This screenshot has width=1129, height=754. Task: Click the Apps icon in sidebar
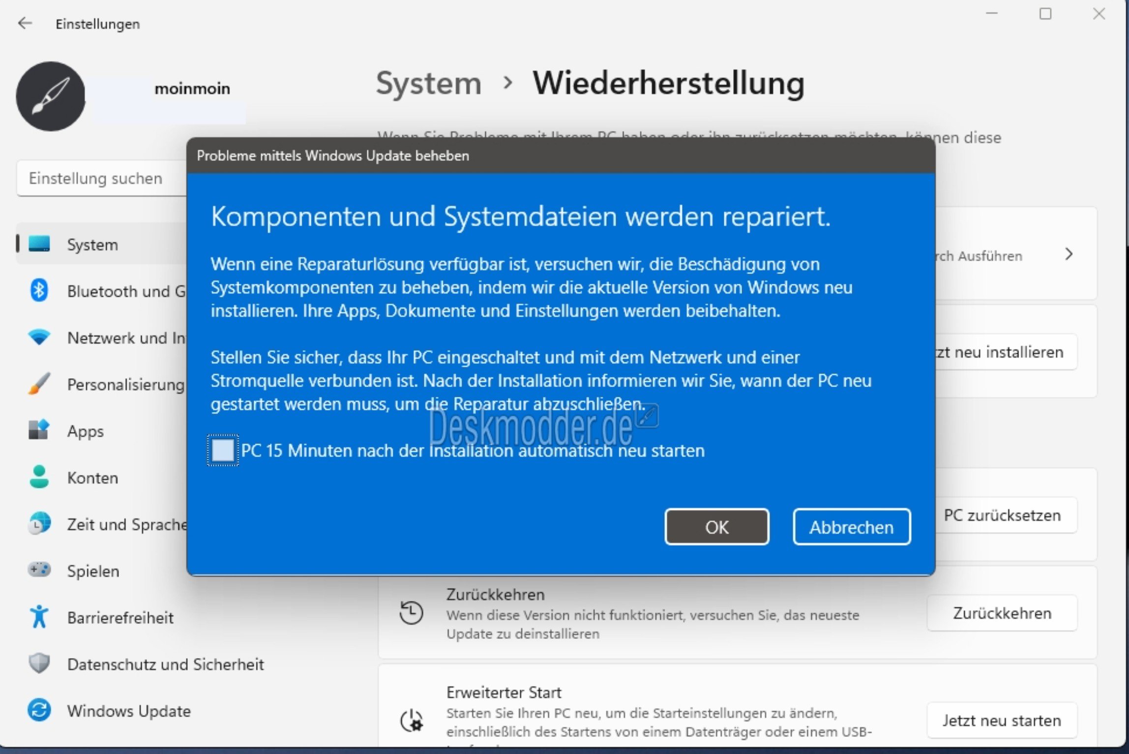39,430
